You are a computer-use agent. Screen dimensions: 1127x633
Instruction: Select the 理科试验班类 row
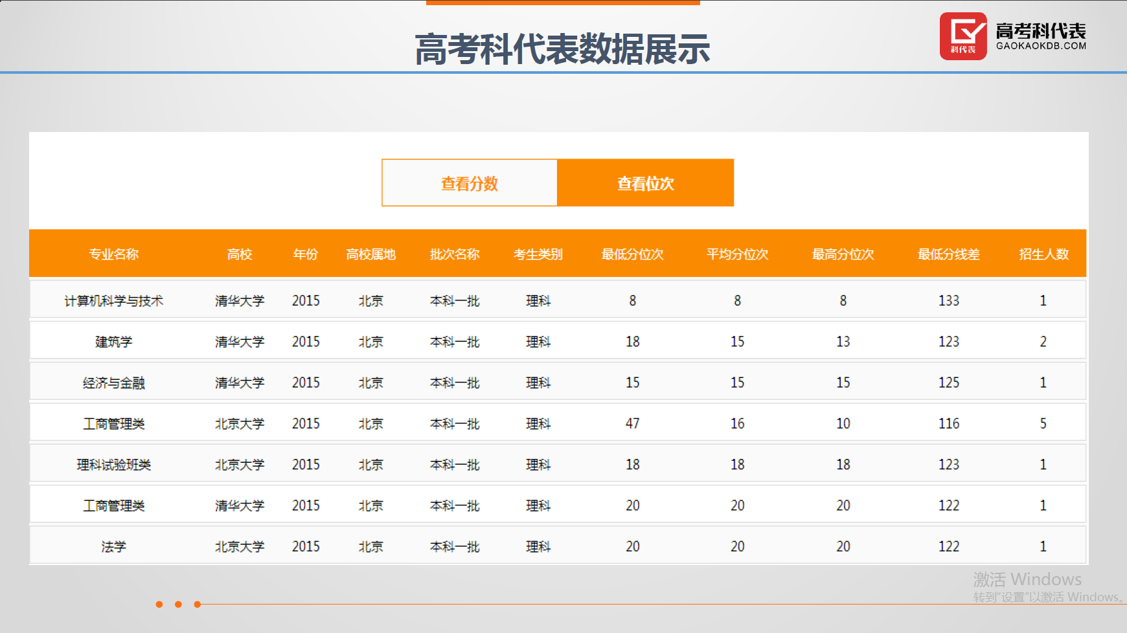coord(114,465)
